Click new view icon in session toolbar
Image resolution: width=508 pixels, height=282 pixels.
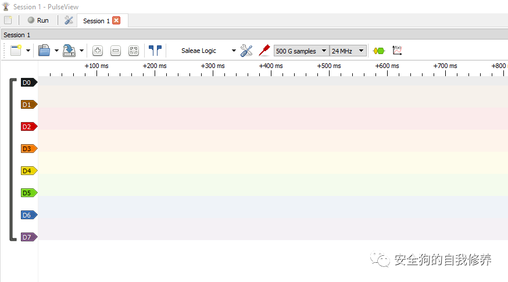pyautogui.click(x=16, y=51)
